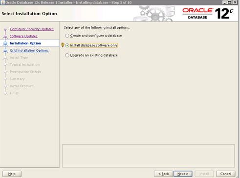Click the Configure Security Updates step marker
The image size is (240, 178).
tap(5, 29)
